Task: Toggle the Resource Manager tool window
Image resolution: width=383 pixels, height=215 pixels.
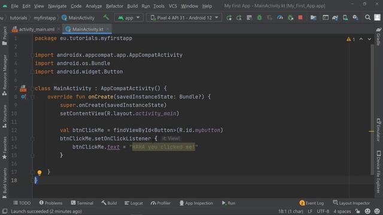Action: [4, 75]
